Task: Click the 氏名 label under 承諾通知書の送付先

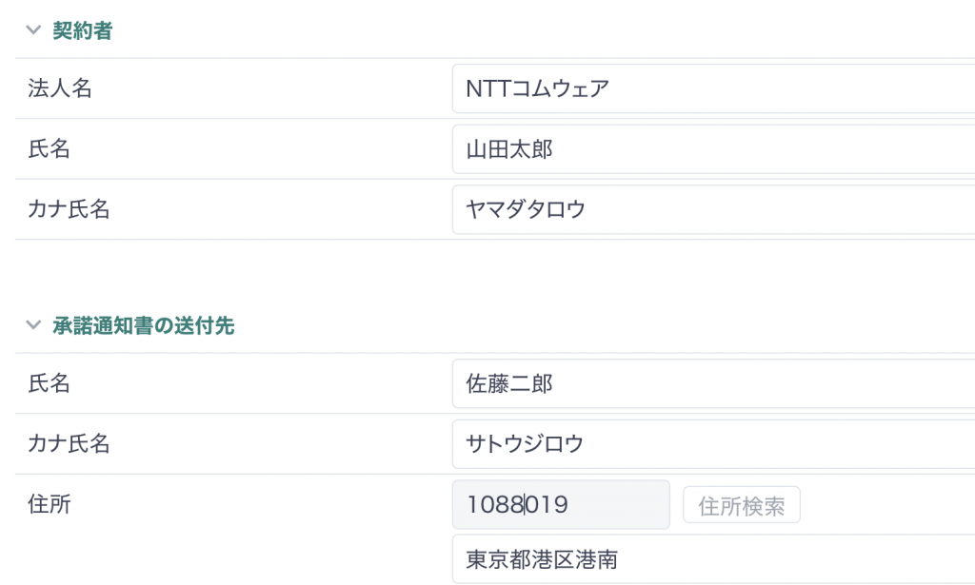Action: (50, 383)
